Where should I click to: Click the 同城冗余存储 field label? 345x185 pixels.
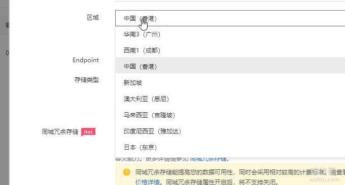(60, 132)
